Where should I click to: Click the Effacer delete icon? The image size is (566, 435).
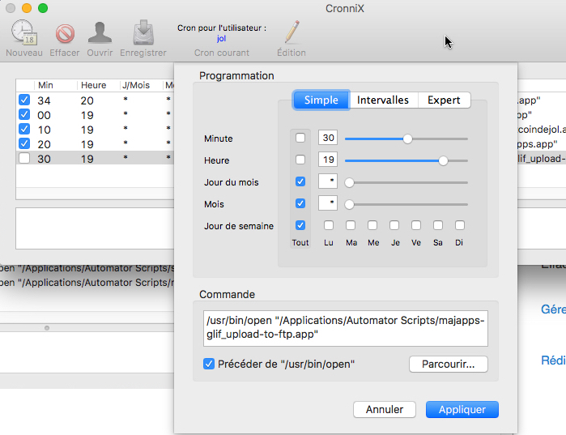point(64,33)
